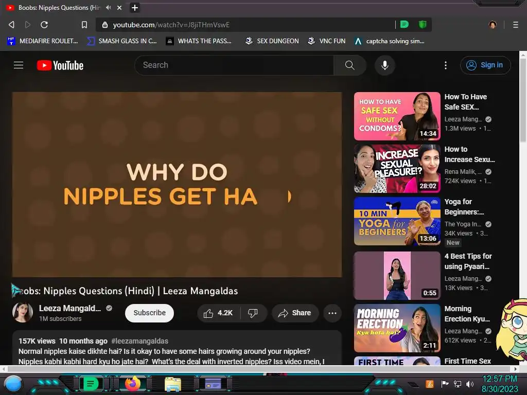Image resolution: width=527 pixels, height=395 pixels.
Task: Open Morning Erection video thumbnail
Action: pos(397,328)
